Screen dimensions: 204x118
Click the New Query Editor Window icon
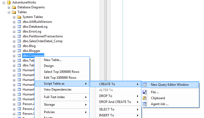tap(145, 85)
